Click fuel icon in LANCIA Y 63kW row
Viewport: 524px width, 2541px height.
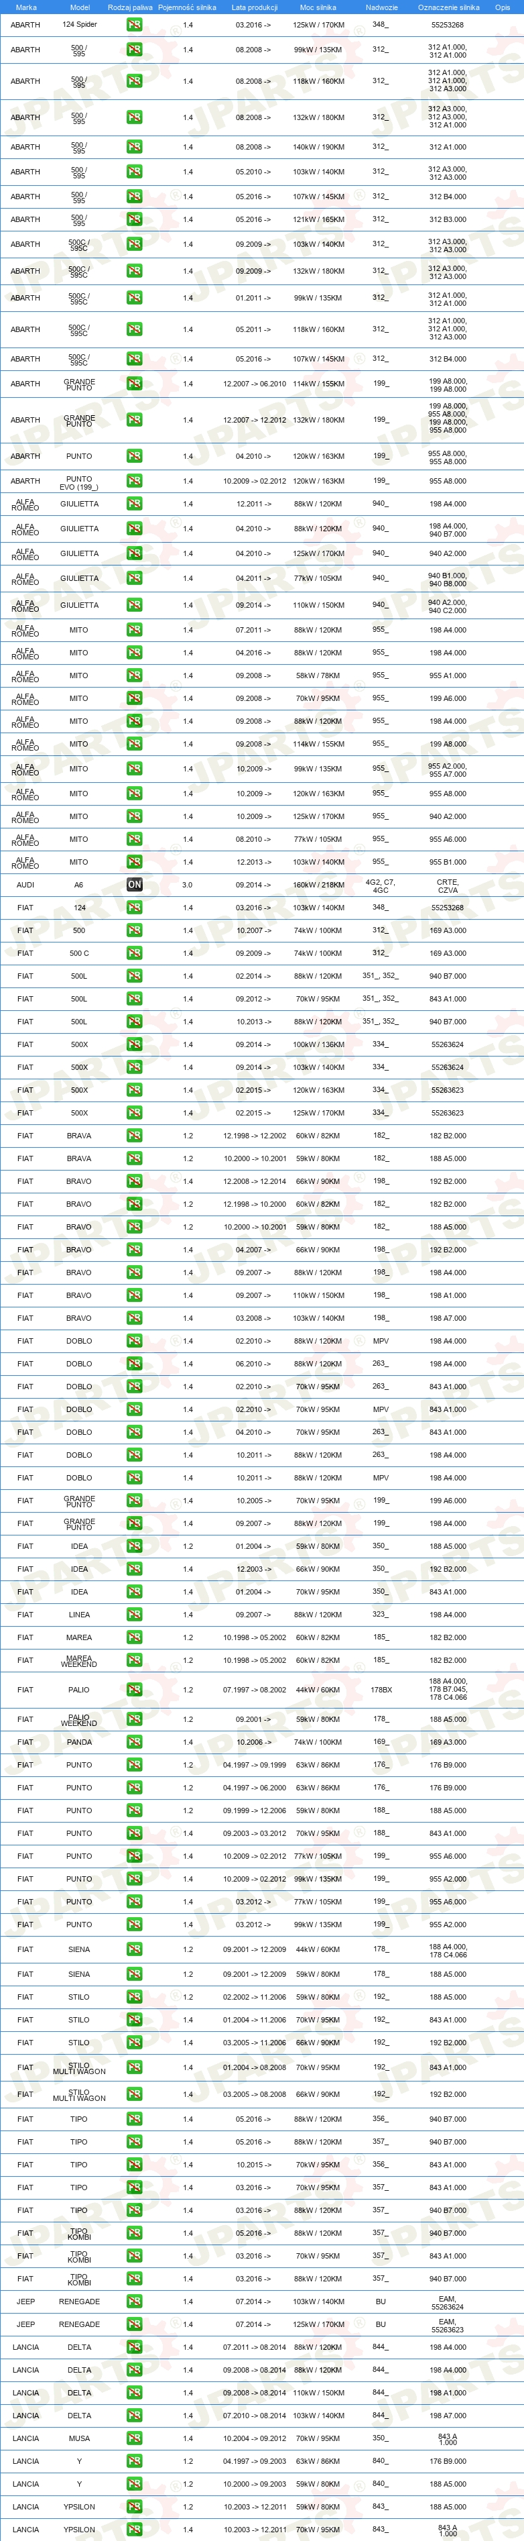(134, 2461)
